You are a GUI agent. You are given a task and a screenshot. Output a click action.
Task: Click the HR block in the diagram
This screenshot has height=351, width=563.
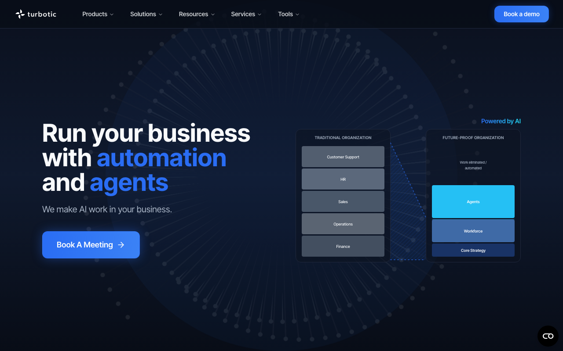[x=343, y=179]
